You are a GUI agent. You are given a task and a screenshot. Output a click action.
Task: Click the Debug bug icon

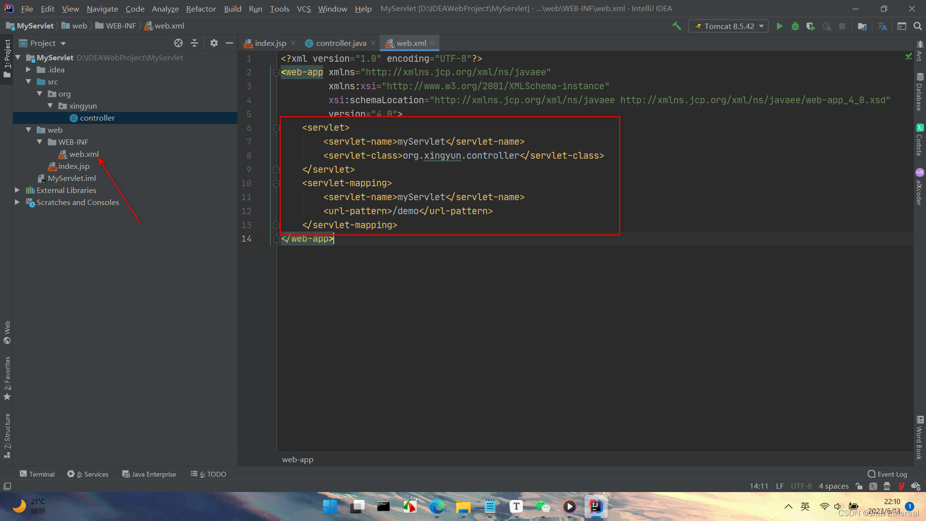point(795,26)
